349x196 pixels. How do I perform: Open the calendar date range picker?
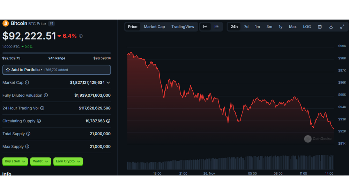[320, 27]
